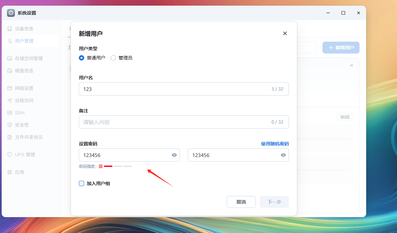Screen dimensions: 397x233
Task: Click the User Management person icon
Action: pyautogui.click(x=10, y=41)
